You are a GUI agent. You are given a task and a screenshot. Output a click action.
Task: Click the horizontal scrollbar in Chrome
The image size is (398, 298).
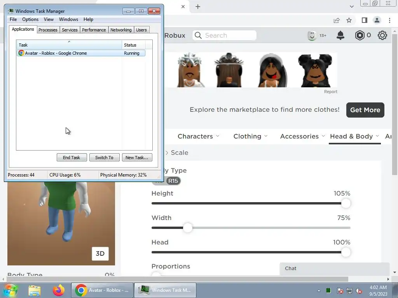point(177,279)
